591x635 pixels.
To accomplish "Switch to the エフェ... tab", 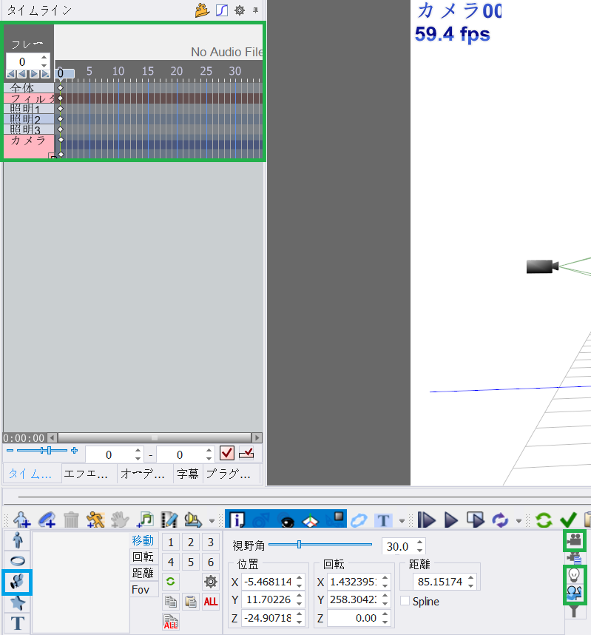I will [x=87, y=474].
